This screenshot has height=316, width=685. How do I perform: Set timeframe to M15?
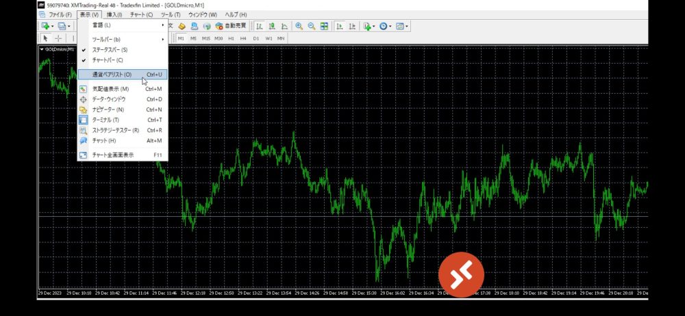[x=206, y=38]
